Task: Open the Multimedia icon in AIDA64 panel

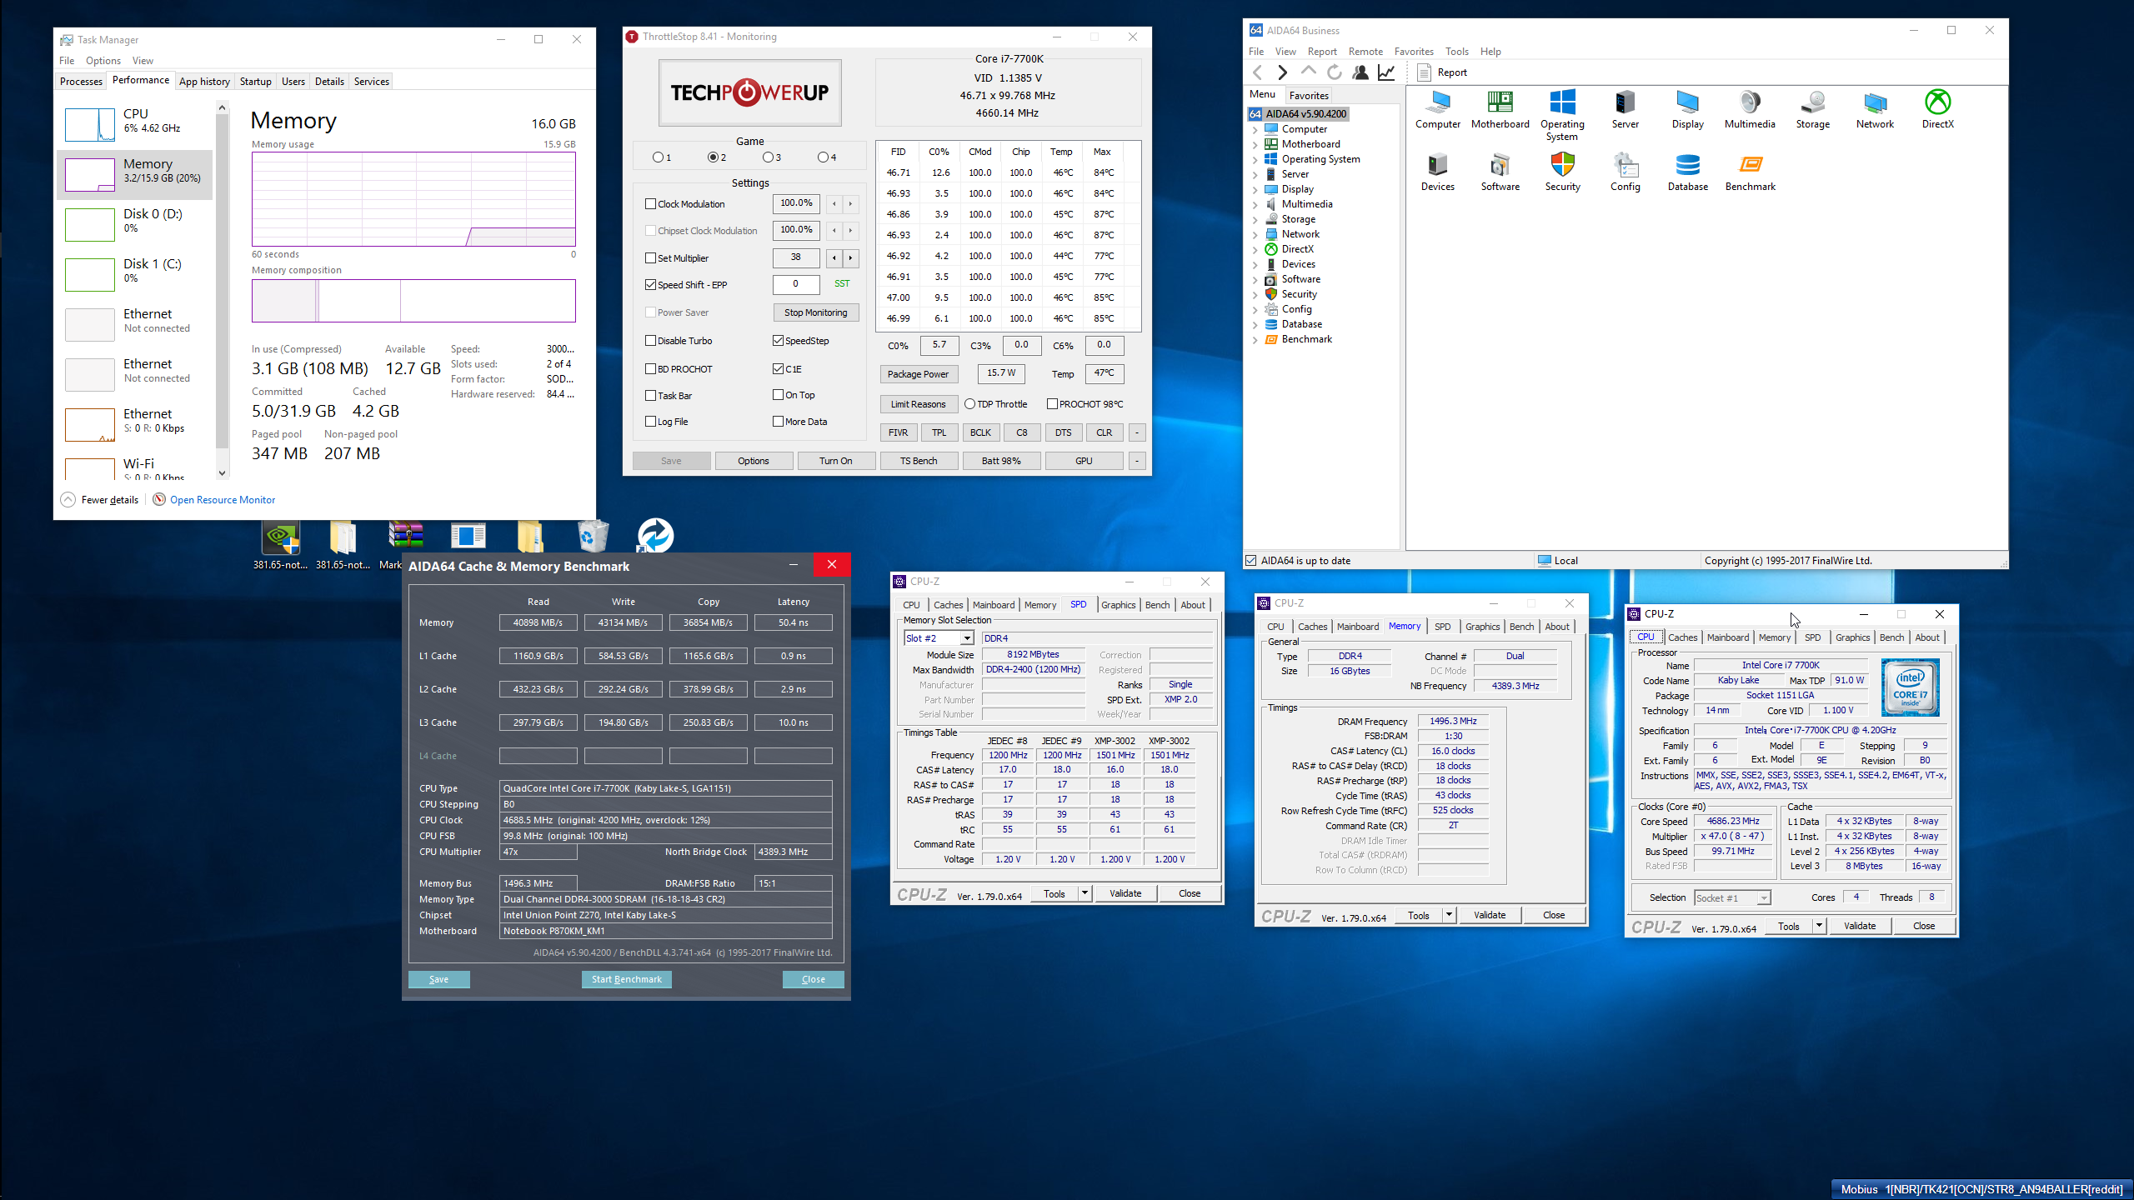Action: pyautogui.click(x=1750, y=102)
